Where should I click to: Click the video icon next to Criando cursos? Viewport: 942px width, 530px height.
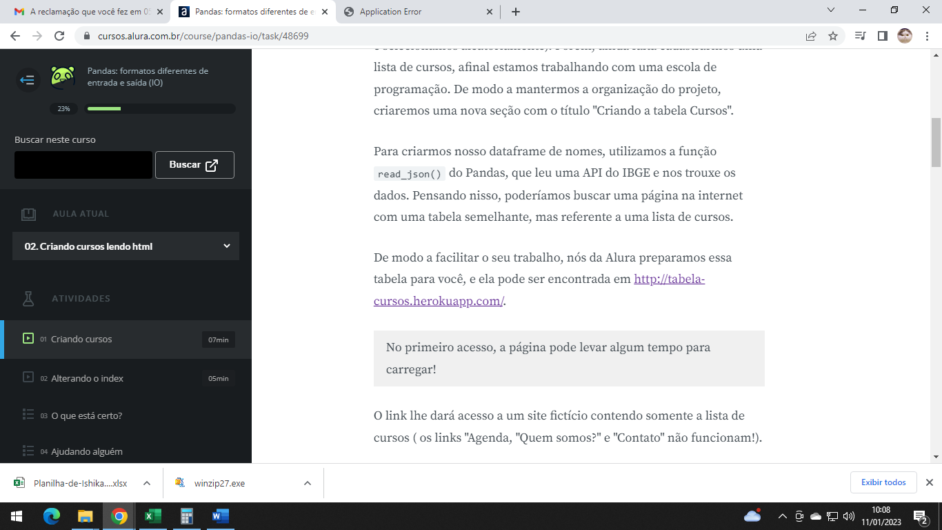(x=28, y=339)
